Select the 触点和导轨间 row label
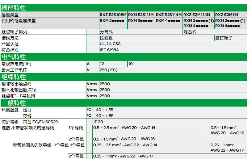247x159 pixels. click(18, 96)
